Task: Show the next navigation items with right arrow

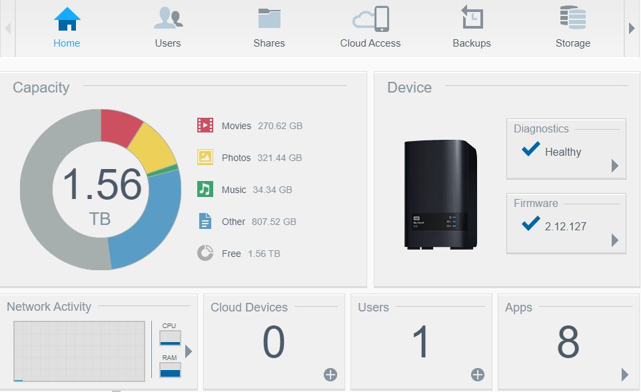Action: 632,28
